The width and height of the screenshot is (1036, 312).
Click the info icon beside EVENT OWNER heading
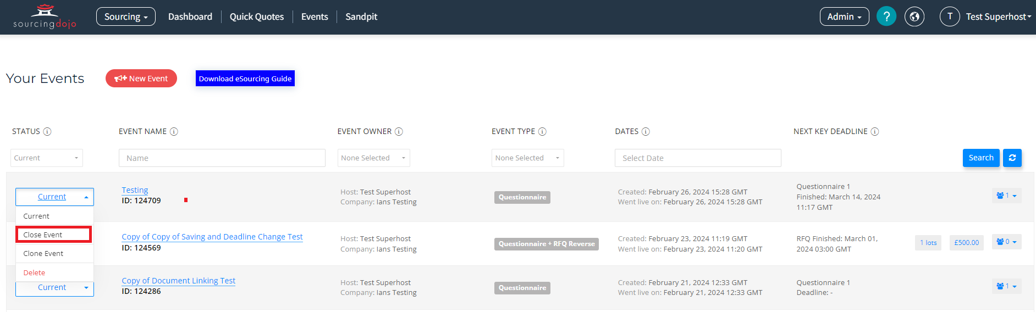(x=399, y=132)
